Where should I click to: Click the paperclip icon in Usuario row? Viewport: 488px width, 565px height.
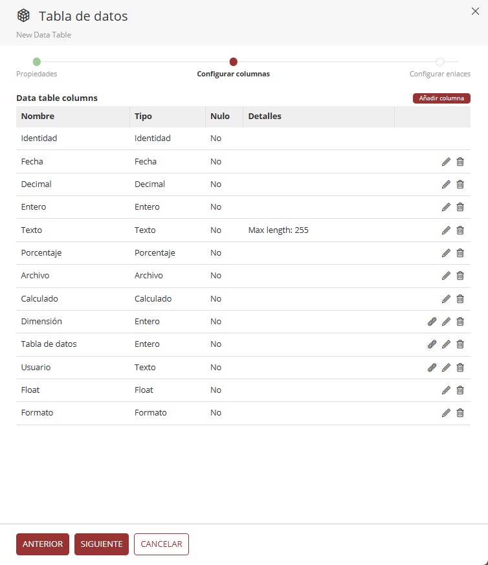coord(432,368)
